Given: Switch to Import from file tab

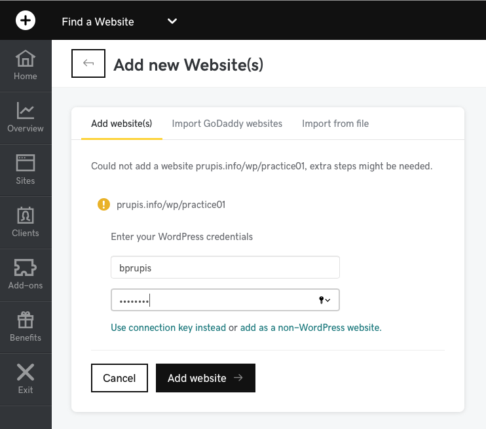Looking at the screenshot, I should pyautogui.click(x=335, y=124).
